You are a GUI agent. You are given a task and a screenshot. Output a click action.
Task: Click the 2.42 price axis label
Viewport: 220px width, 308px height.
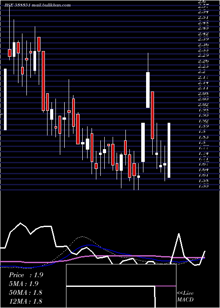coord(203,33)
